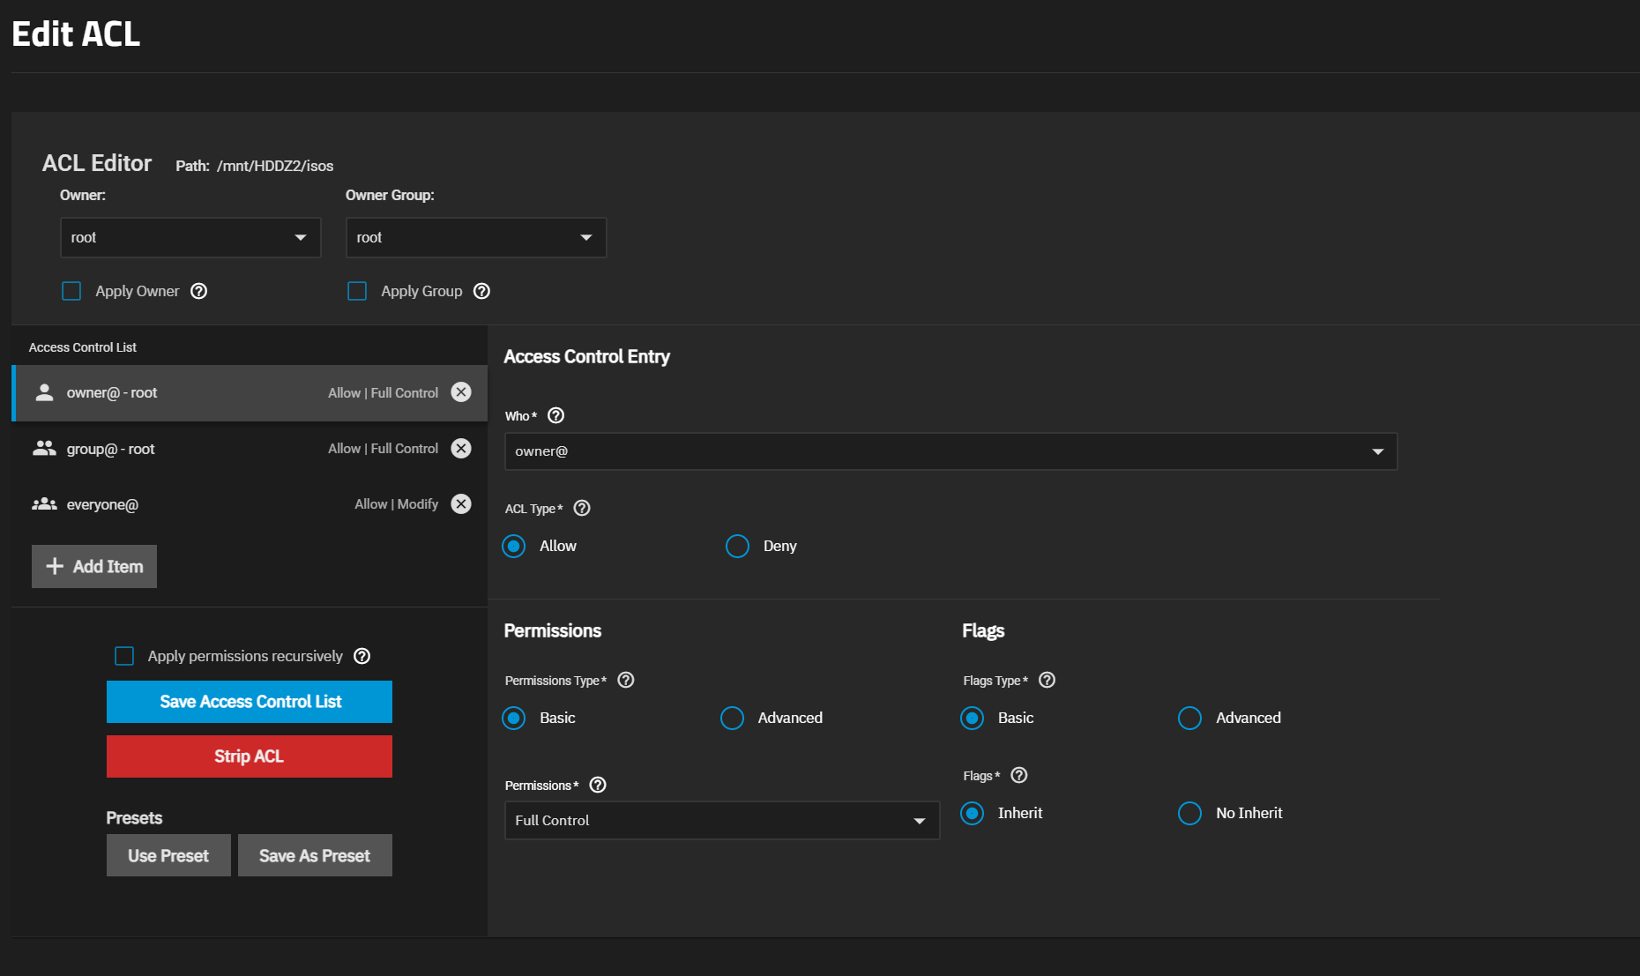Check Apply permissions recursively
1640x976 pixels.
(x=124, y=655)
